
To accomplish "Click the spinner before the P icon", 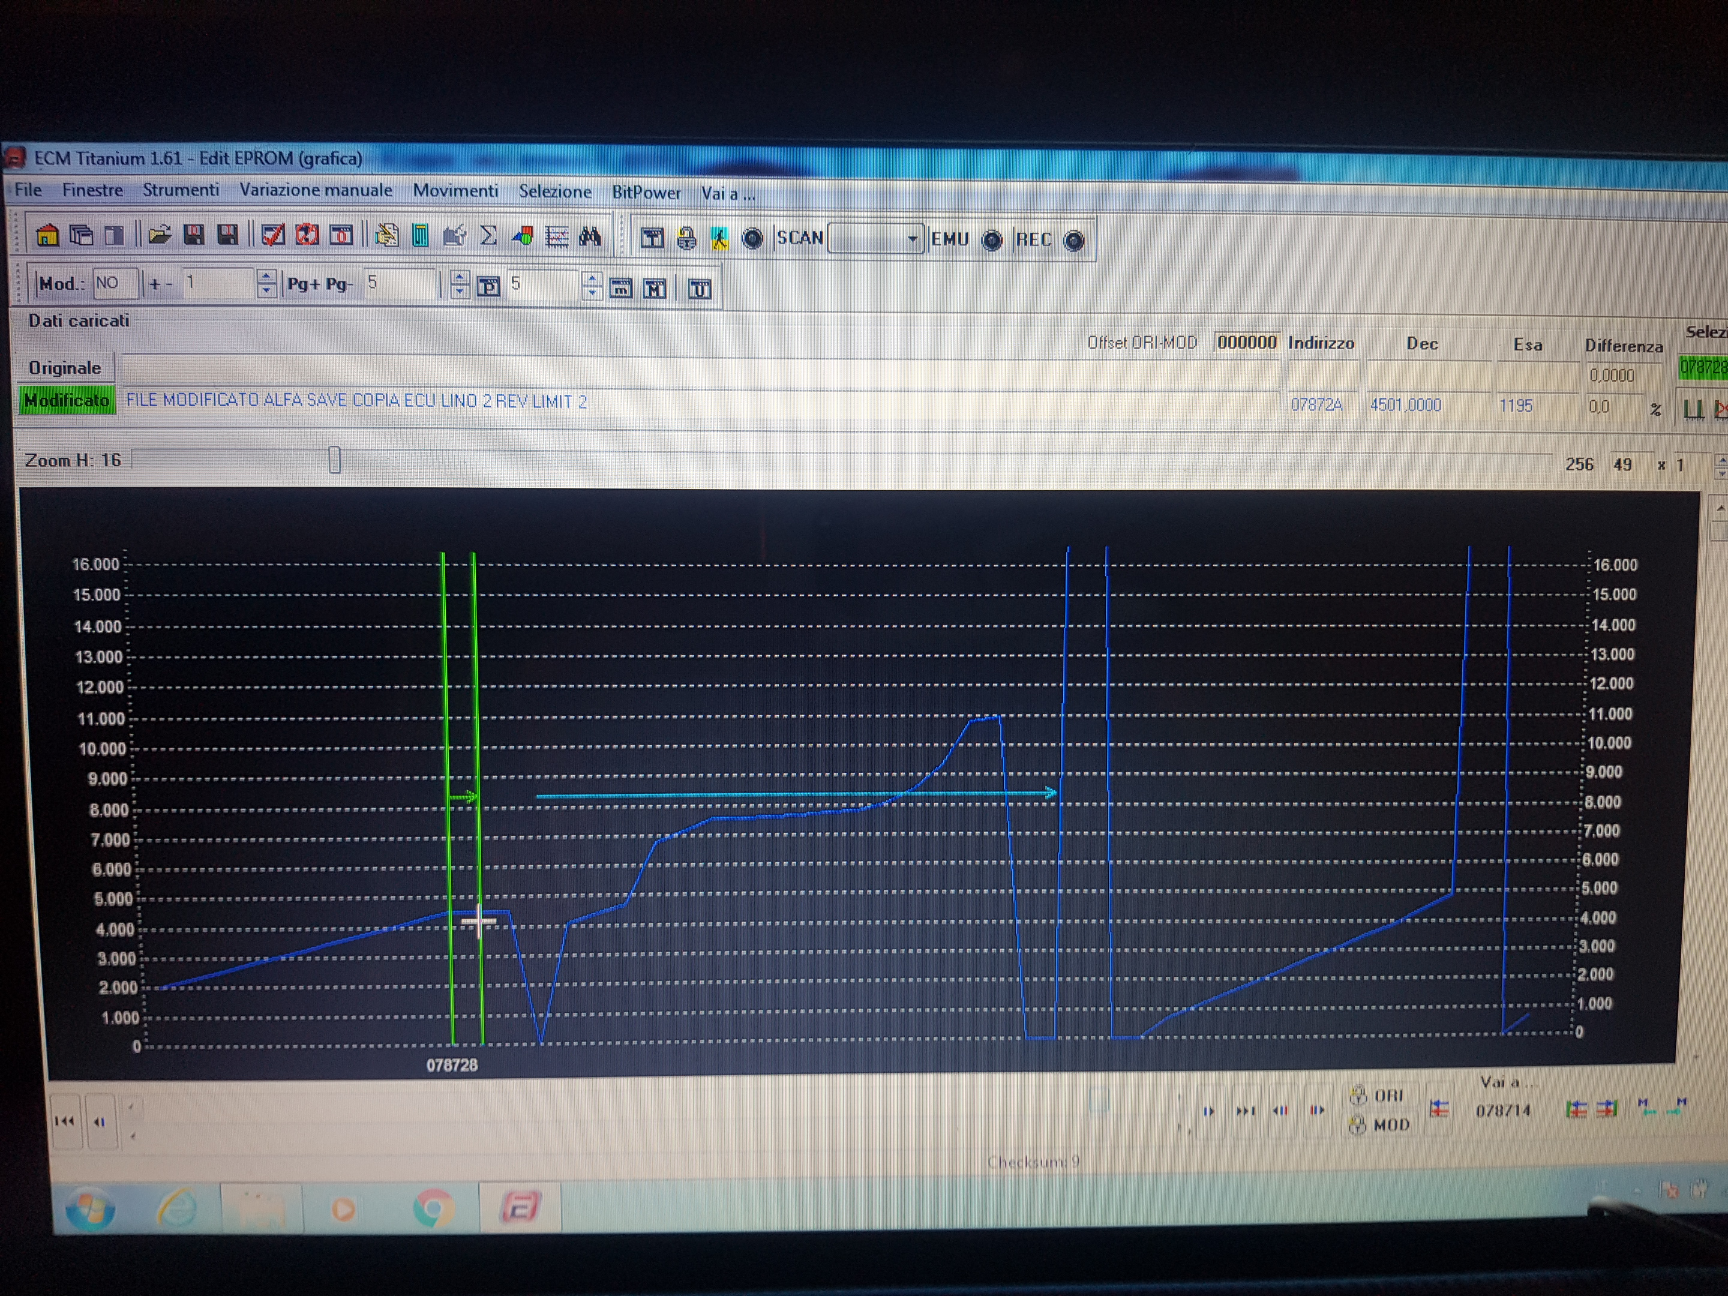I will coord(460,285).
